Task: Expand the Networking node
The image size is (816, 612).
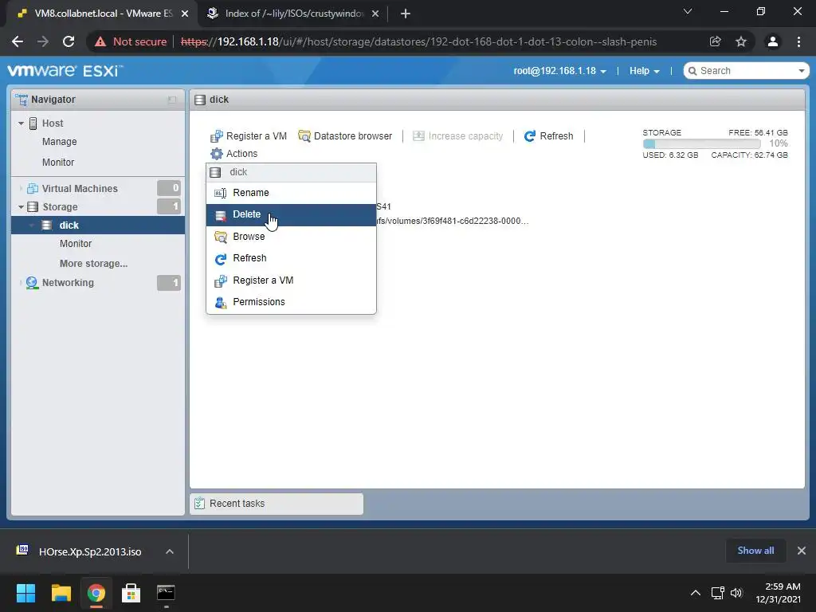Action: click(x=21, y=283)
